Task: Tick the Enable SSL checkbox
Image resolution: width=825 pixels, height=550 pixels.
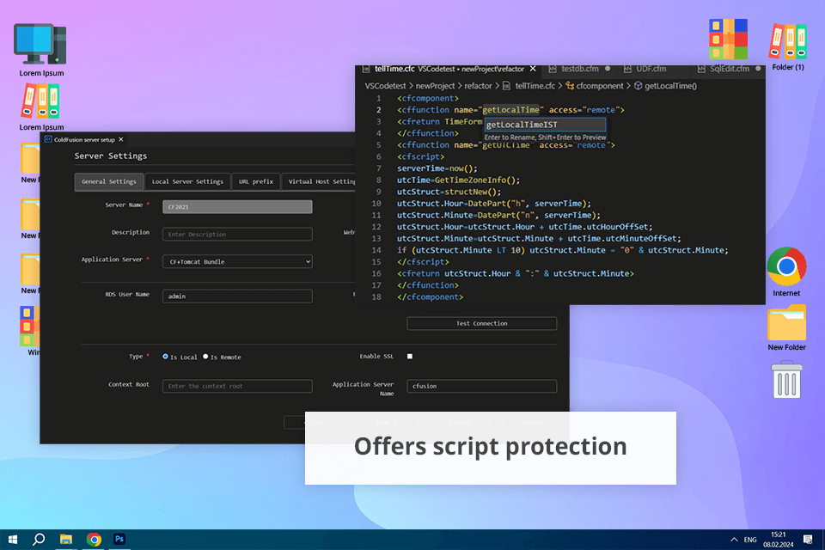Action: pyautogui.click(x=410, y=357)
